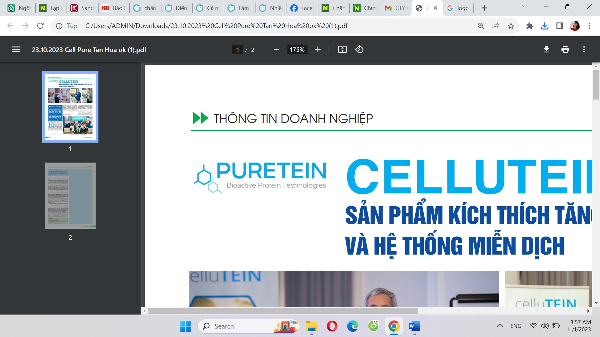The width and height of the screenshot is (600, 337).
Task: Select the page 2 thumbnail
Action: point(70,196)
